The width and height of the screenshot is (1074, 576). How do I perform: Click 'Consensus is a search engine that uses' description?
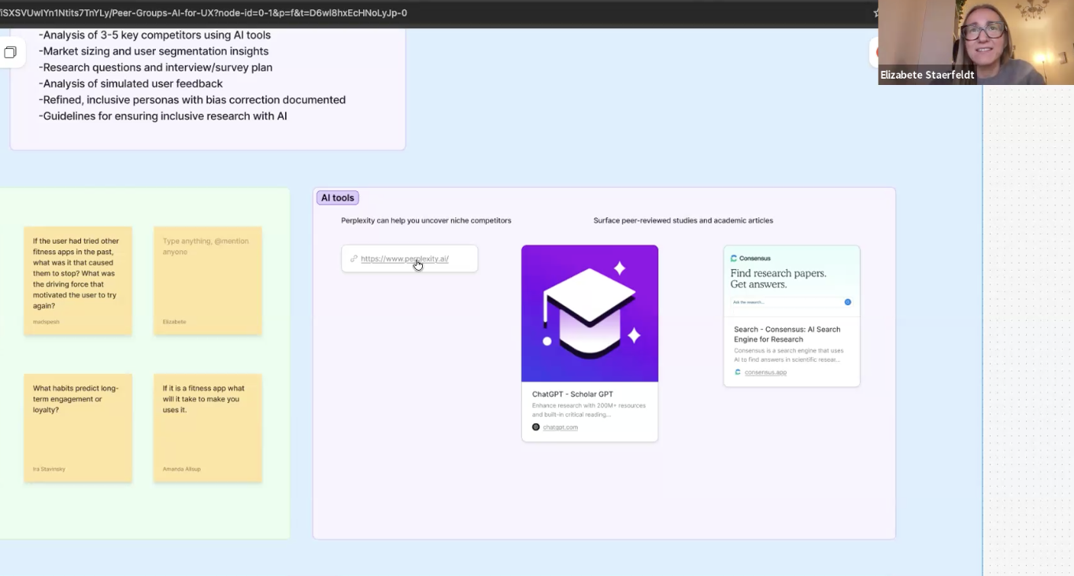pos(788,355)
